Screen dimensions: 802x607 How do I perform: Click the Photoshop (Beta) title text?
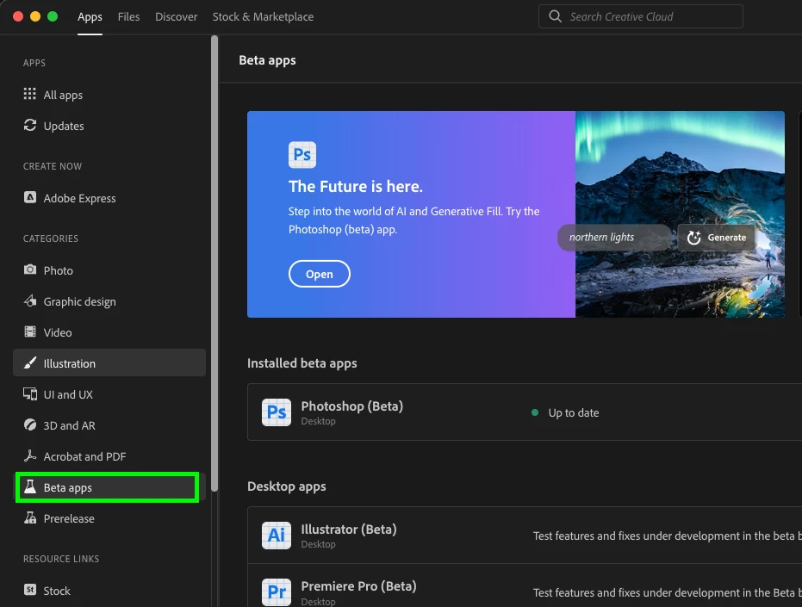351,406
